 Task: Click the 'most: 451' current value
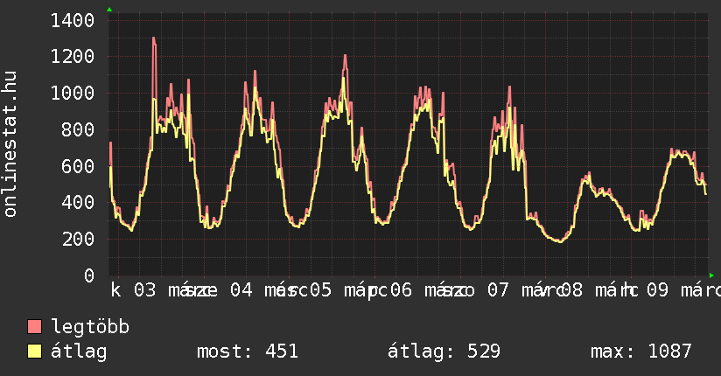point(248,352)
